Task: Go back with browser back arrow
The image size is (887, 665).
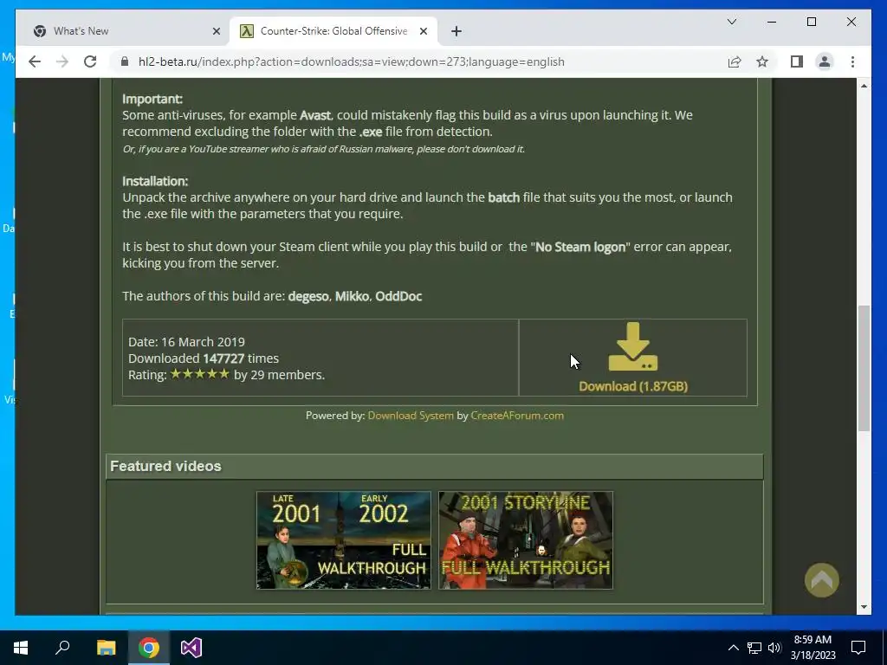Action: point(35,61)
